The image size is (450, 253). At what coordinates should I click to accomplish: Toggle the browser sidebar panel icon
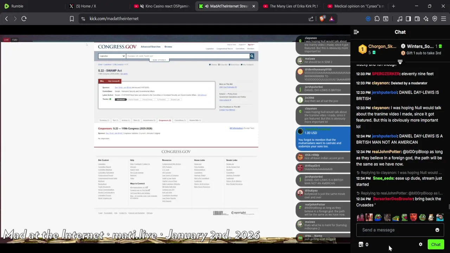[x=408, y=19]
